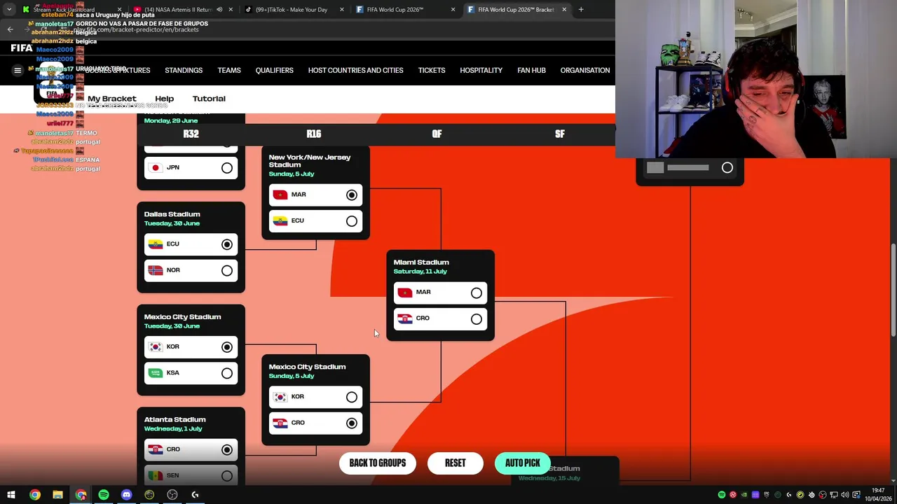Viewport: 897px width, 504px height.
Task: Click the Spotify tray icon
Action: [721, 495]
